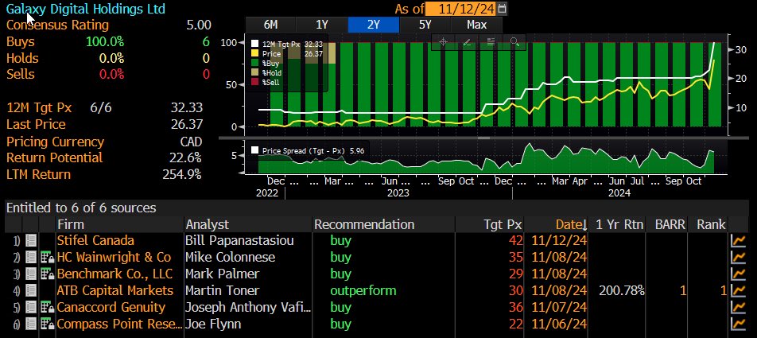Click the tan %Hold legend swatch
Screen dimensions: 757x338
pos(255,73)
